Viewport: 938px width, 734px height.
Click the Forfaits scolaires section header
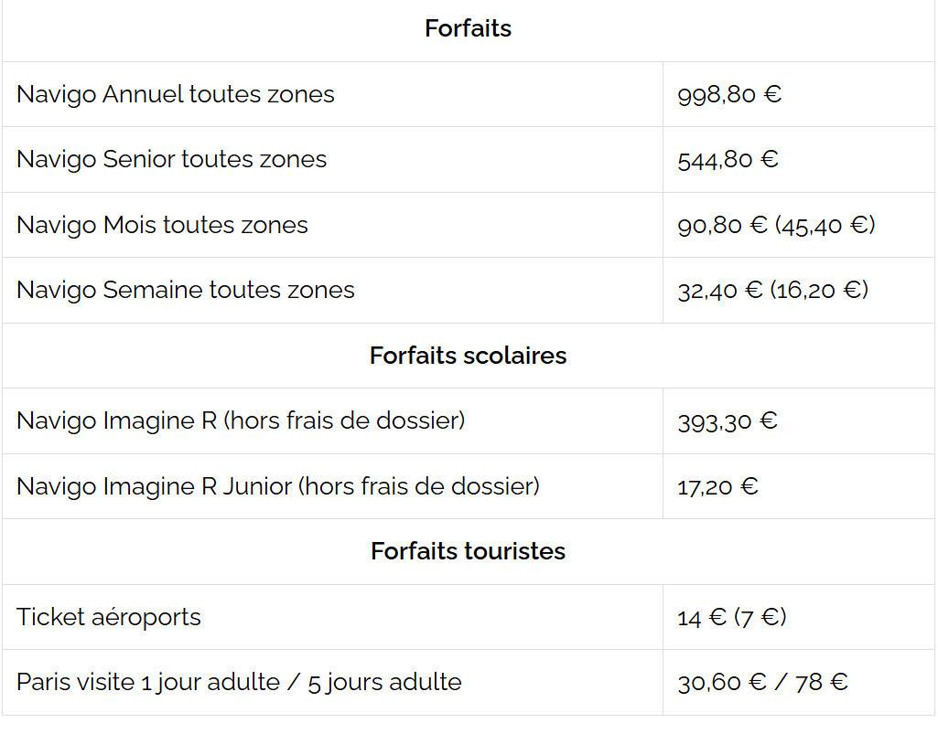(x=468, y=356)
